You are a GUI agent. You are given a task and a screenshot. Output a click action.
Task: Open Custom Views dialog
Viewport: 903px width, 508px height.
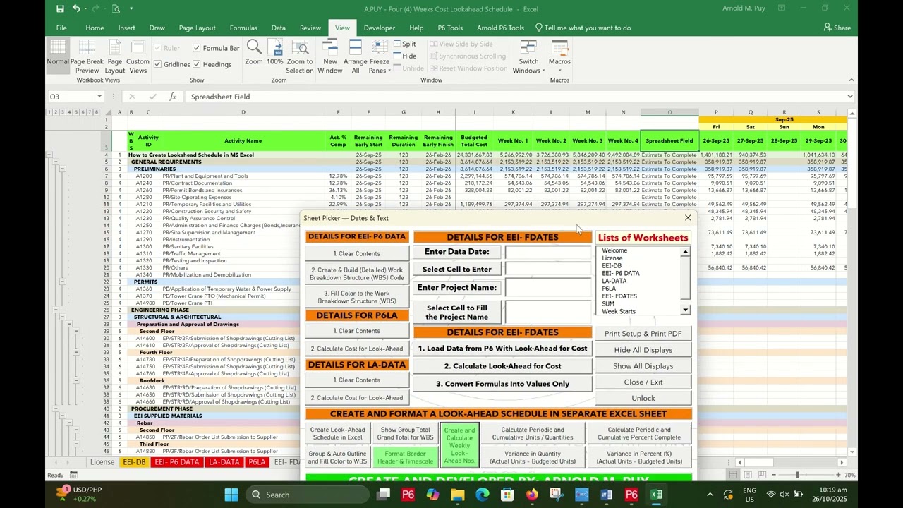tap(138, 57)
